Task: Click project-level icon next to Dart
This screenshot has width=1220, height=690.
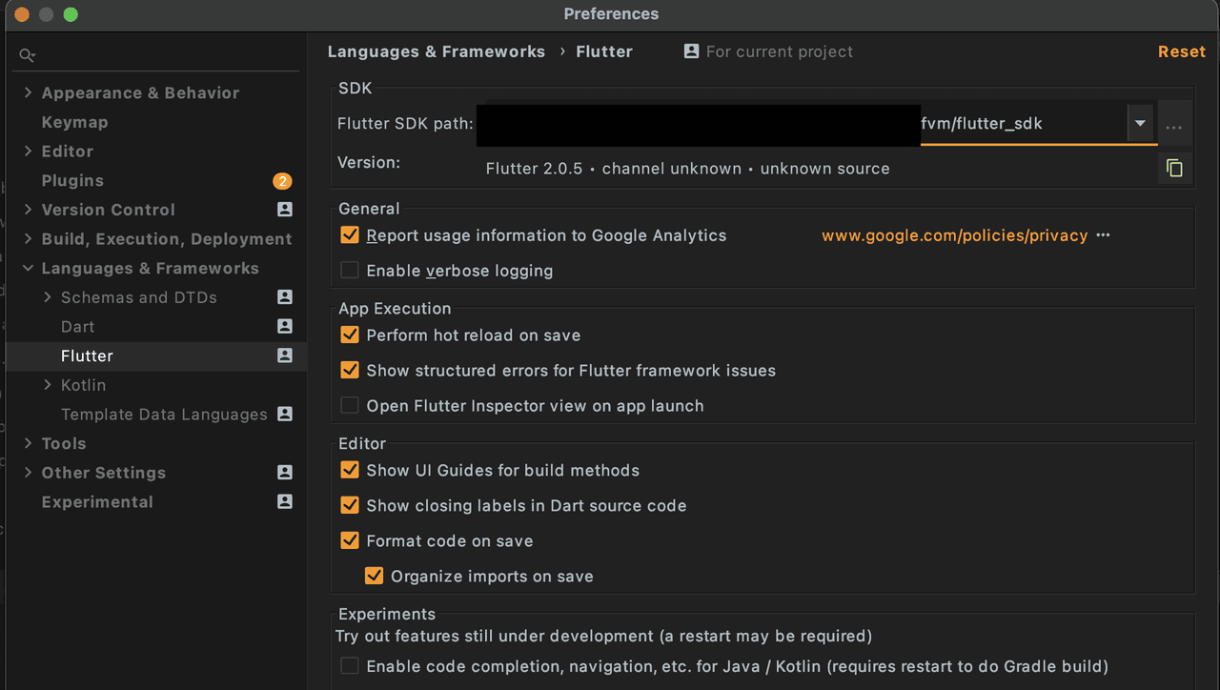Action: pos(284,326)
